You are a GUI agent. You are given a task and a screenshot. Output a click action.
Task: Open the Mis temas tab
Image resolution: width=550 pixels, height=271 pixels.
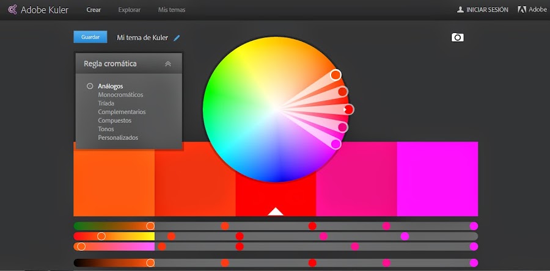172,10
